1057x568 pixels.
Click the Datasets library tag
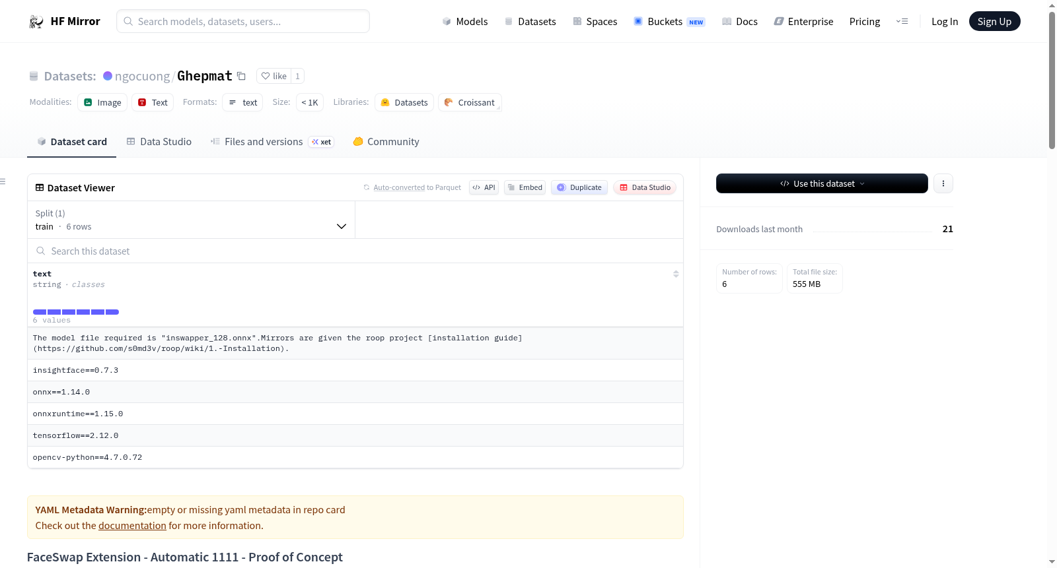(x=404, y=102)
